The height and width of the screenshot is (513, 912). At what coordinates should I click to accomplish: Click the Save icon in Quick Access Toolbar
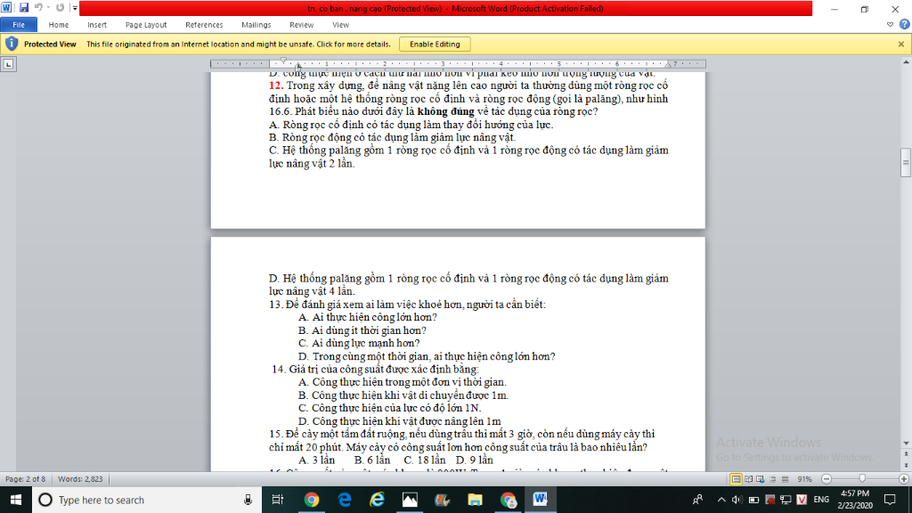pos(24,8)
